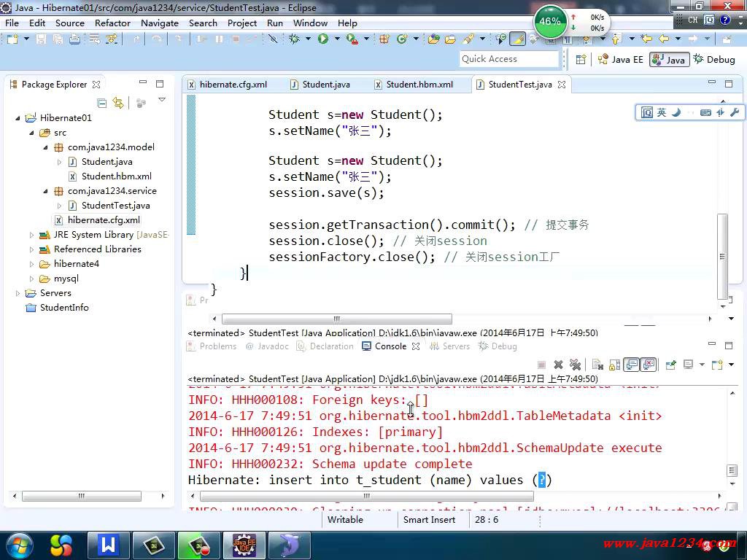Viewport: 747px width, 560px height.
Task: Toggle Show Console on Standard Error
Action: [649, 365]
